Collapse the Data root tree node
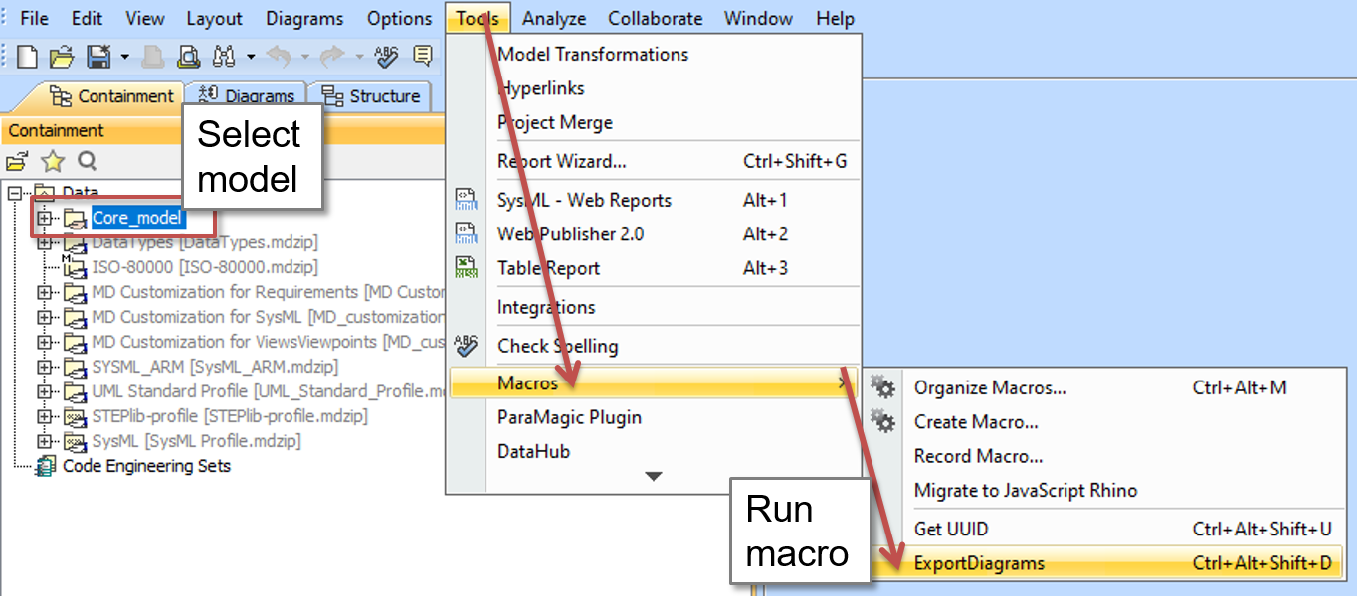Viewport: 1357px width, 610px height. coord(15,193)
